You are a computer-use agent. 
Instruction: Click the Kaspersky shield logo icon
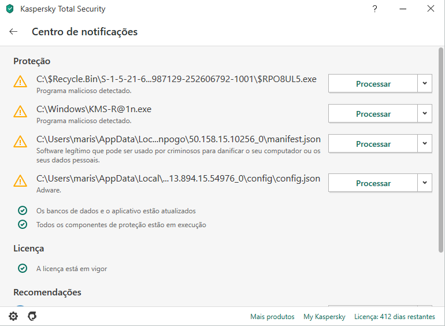(x=10, y=9)
